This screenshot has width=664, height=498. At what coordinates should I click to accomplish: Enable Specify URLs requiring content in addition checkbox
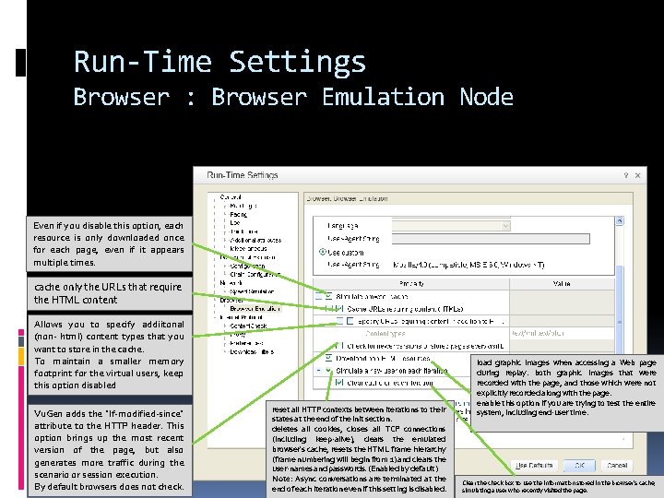pyautogui.click(x=350, y=321)
